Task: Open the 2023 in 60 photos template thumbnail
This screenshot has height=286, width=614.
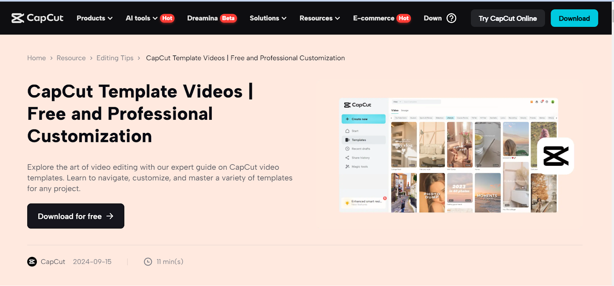Action: 460,187
